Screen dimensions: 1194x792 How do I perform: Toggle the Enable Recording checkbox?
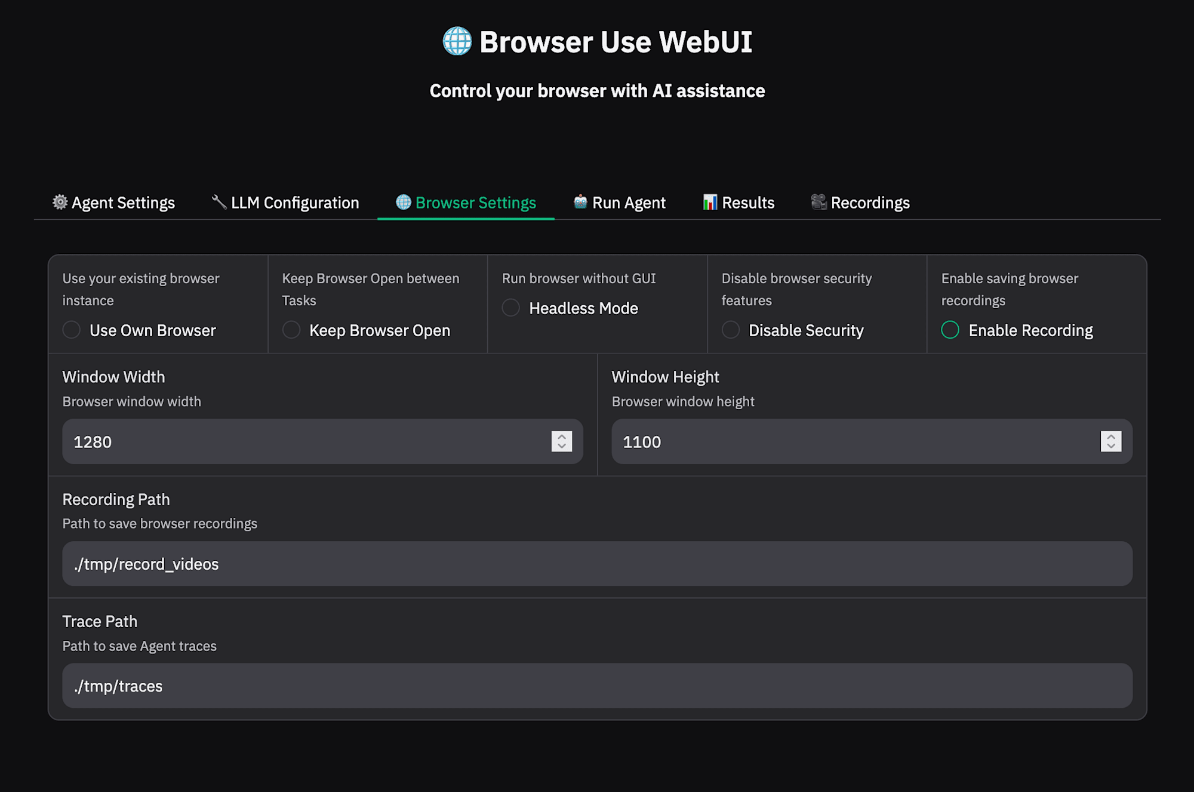[x=950, y=330]
